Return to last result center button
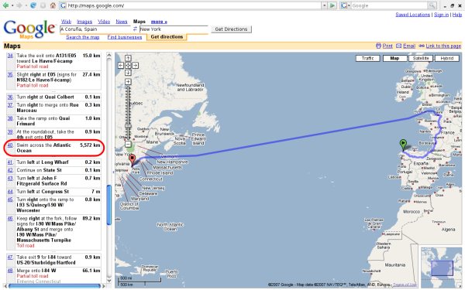This screenshot has height=290, width=465. click(x=128, y=66)
